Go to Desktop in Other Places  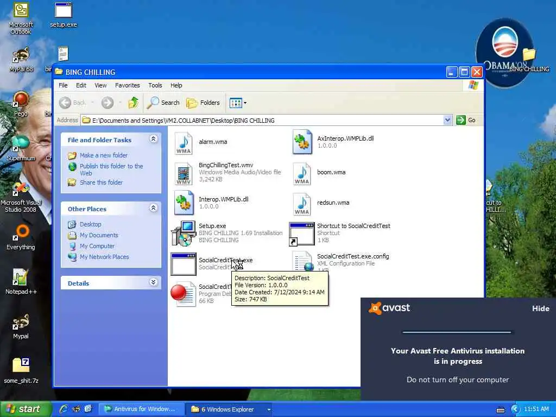pos(91,224)
